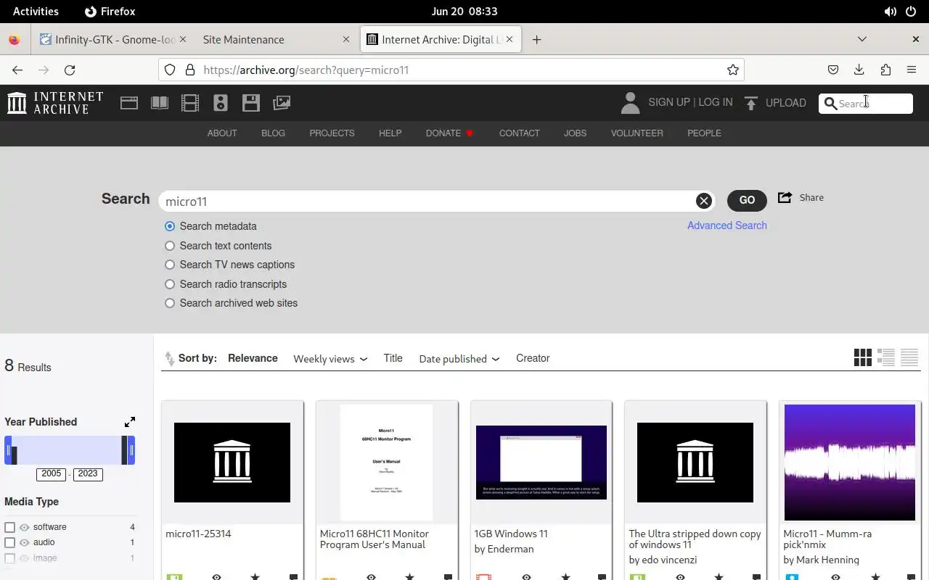Open the ABOUT nav item
This screenshot has width=929, height=580.
[222, 133]
